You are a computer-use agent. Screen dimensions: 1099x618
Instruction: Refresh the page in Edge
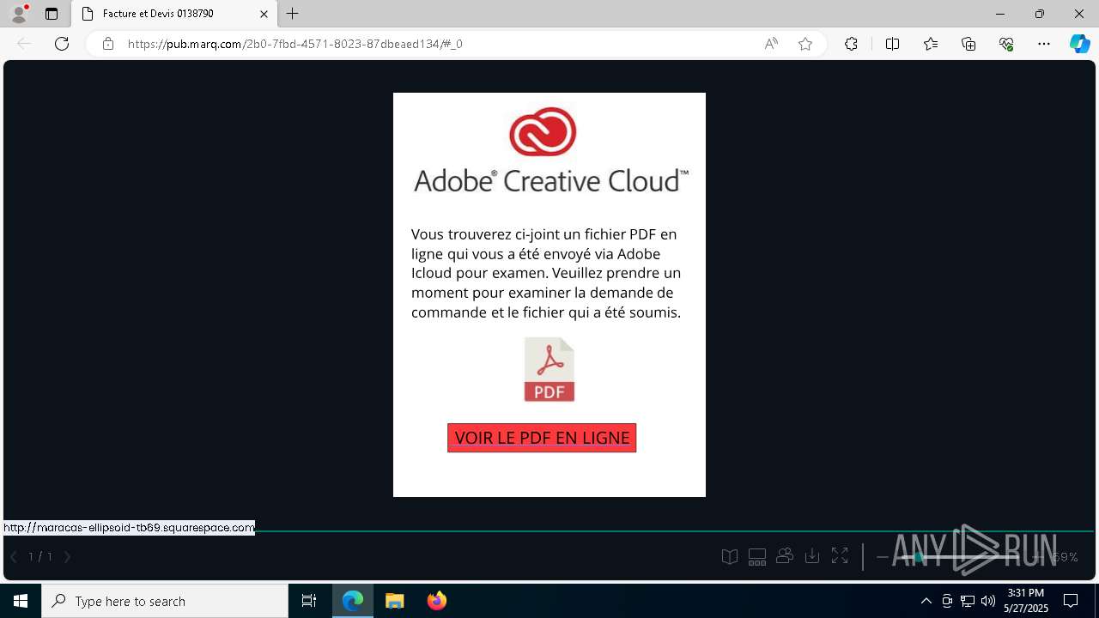click(62, 44)
